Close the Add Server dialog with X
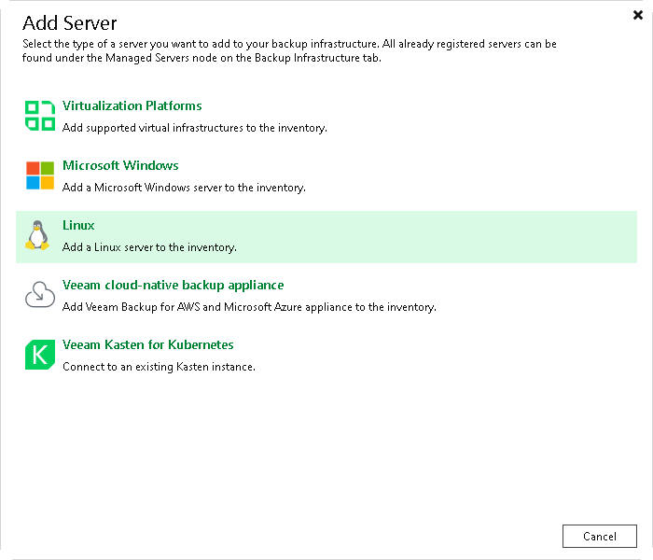This screenshot has width=653, height=560. click(x=637, y=16)
